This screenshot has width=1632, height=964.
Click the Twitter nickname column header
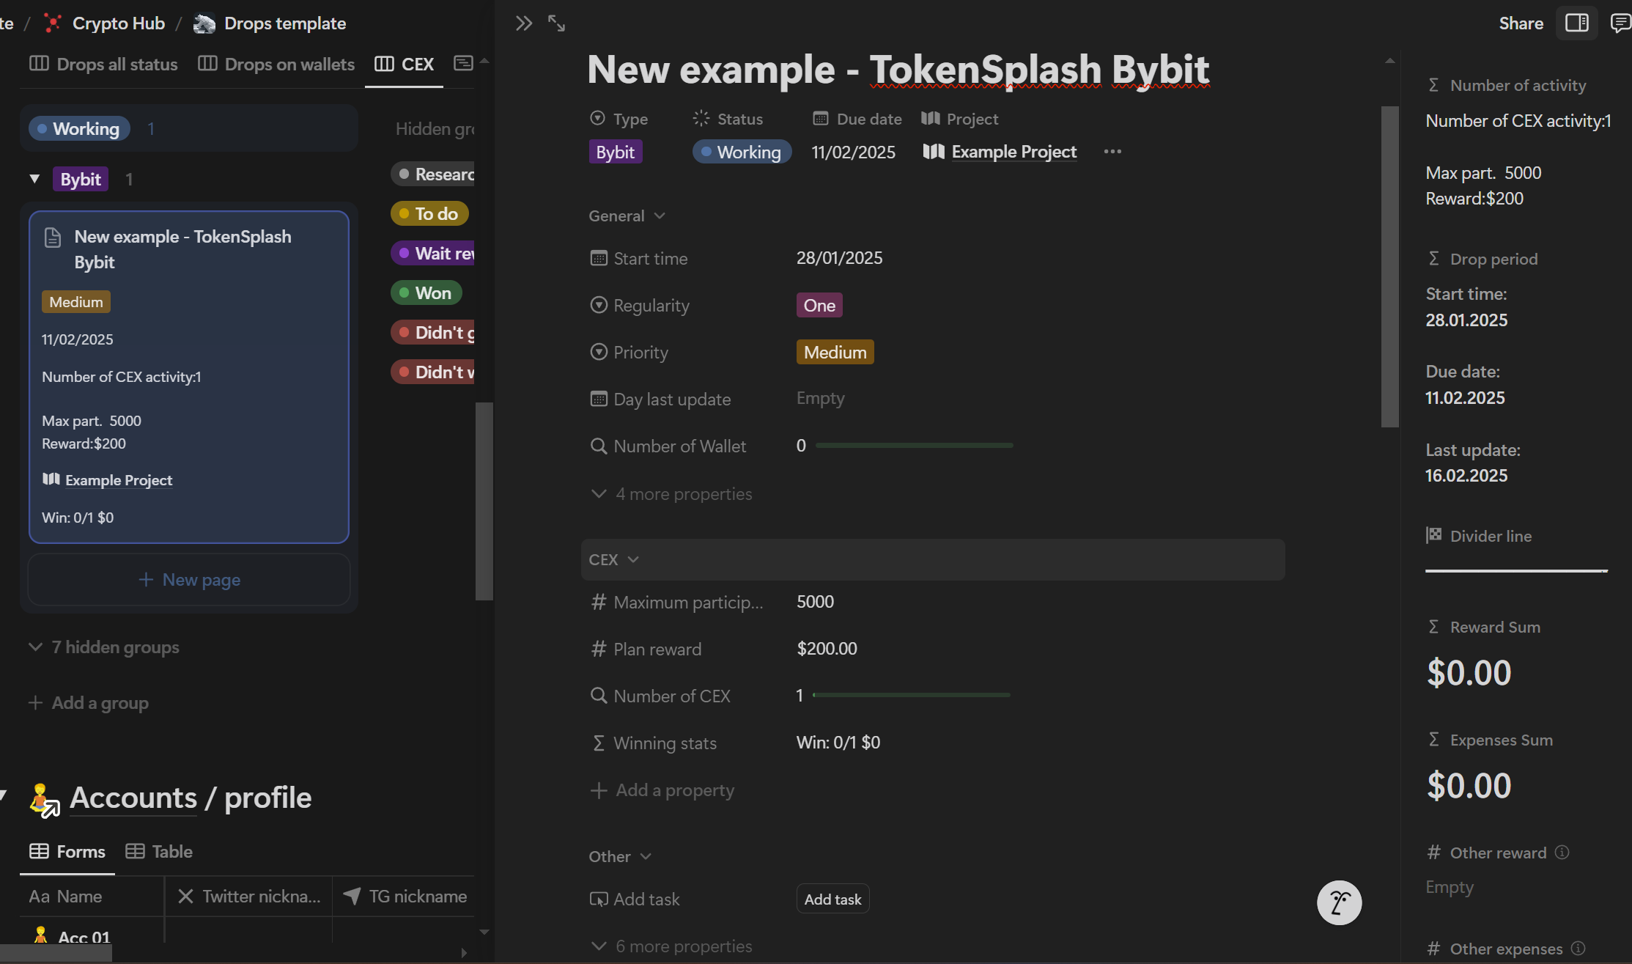248,897
